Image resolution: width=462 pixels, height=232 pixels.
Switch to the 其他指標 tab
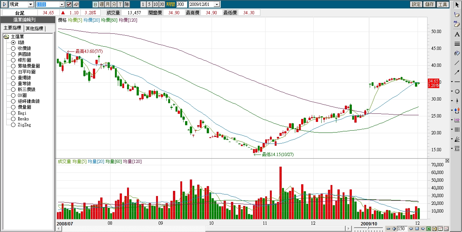35,29
